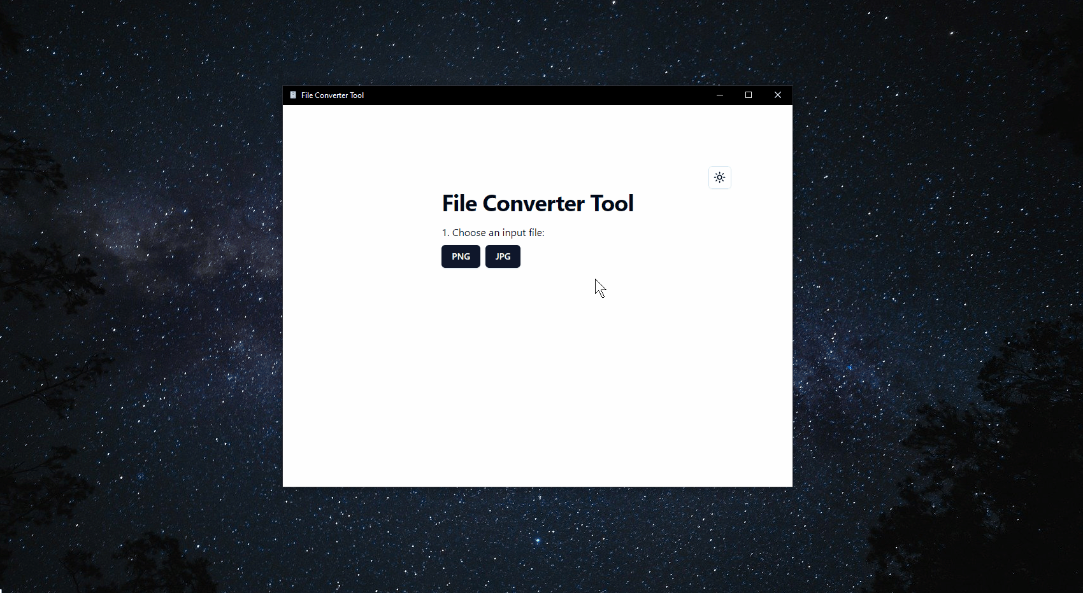Close the File Converter Tool window
Screen dimensions: 1083x593
point(777,95)
